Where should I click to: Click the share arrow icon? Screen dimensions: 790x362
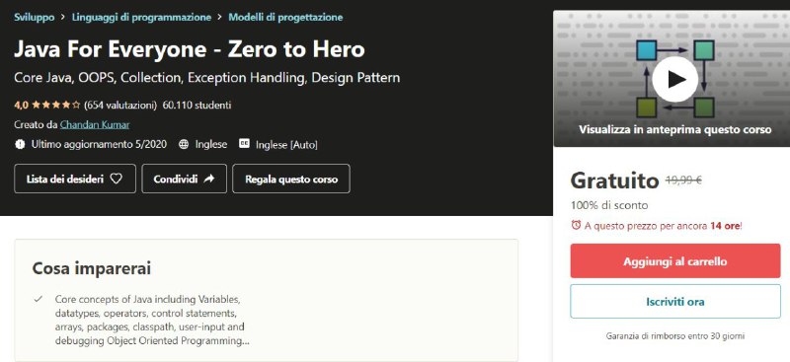209,179
